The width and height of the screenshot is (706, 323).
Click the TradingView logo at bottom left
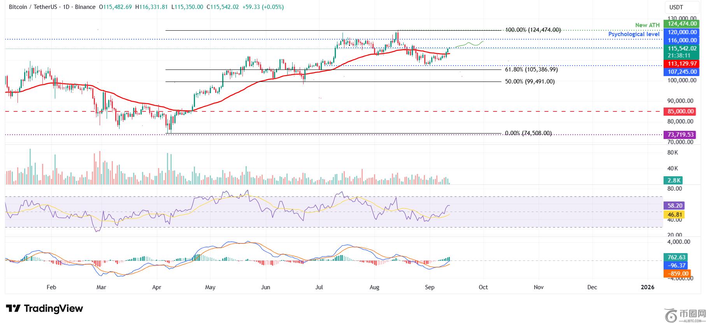click(44, 309)
